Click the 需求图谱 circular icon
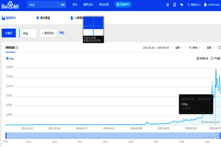221x147 pixels. click(x=38, y=18)
